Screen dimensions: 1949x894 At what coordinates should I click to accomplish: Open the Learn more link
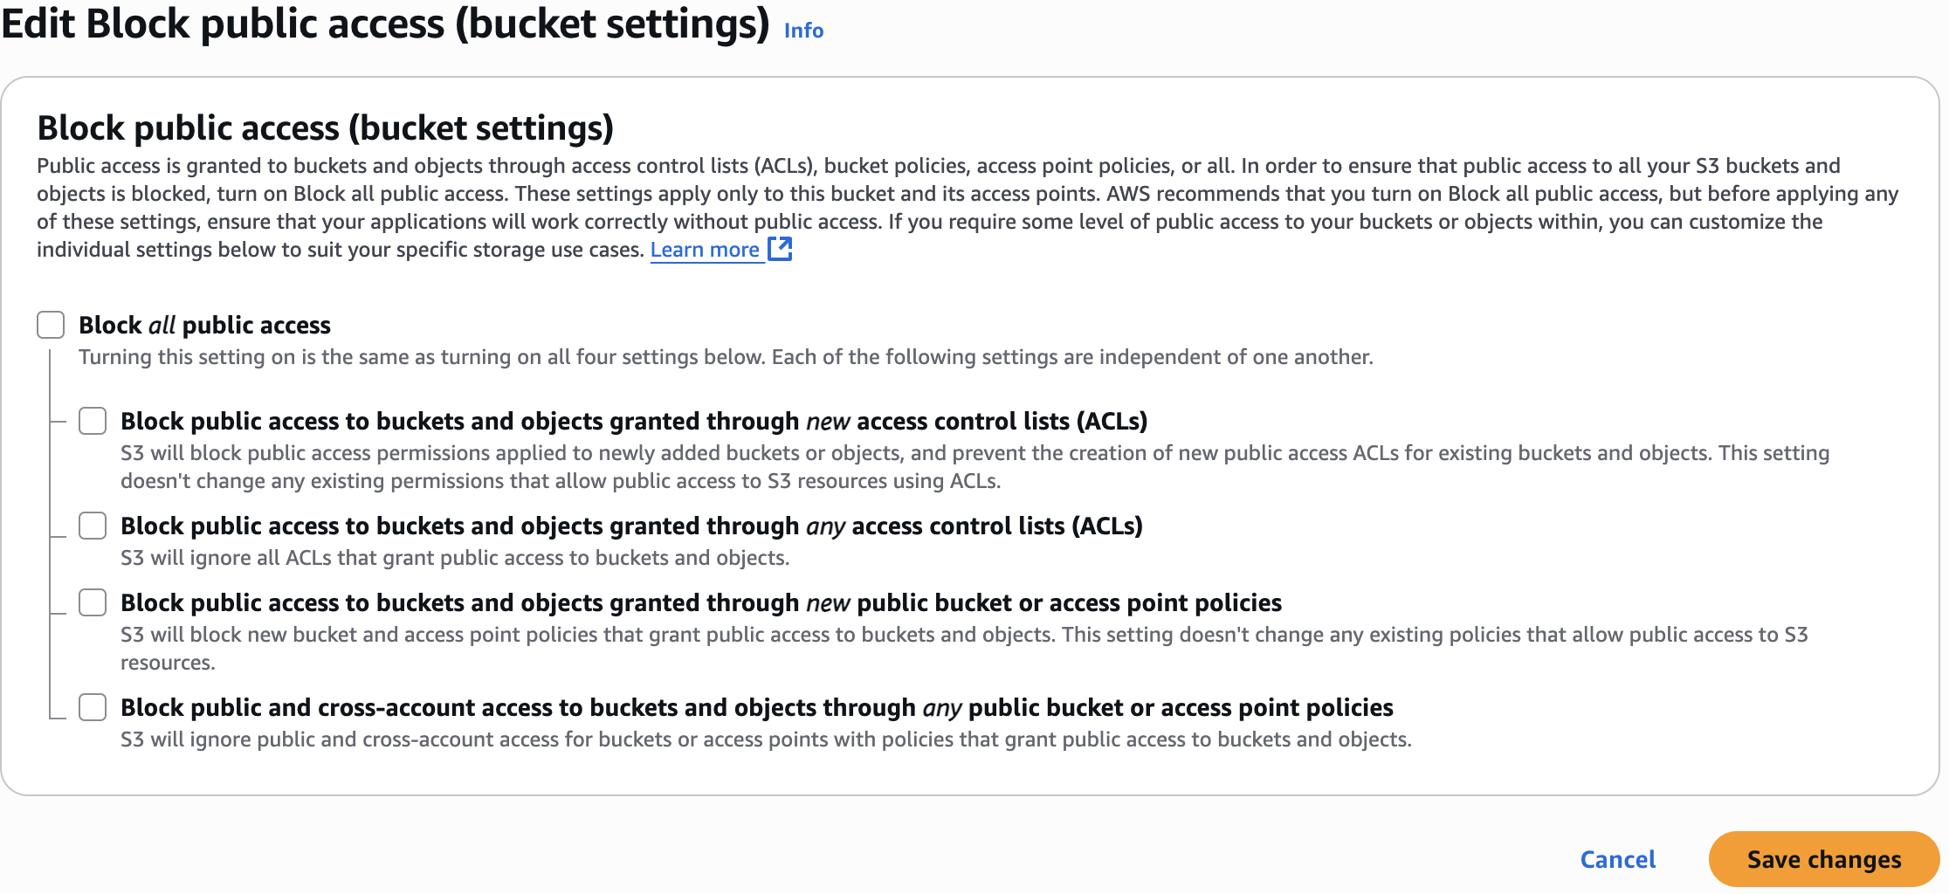[x=705, y=250]
